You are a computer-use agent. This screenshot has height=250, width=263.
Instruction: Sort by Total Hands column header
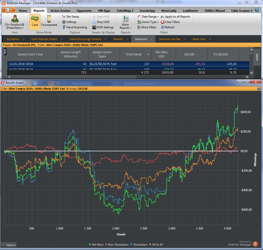[x=135, y=55]
